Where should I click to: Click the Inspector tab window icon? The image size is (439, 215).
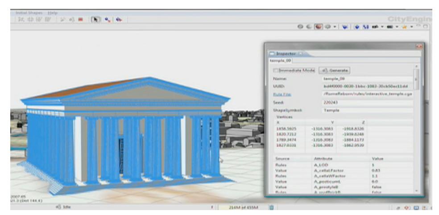(272, 53)
